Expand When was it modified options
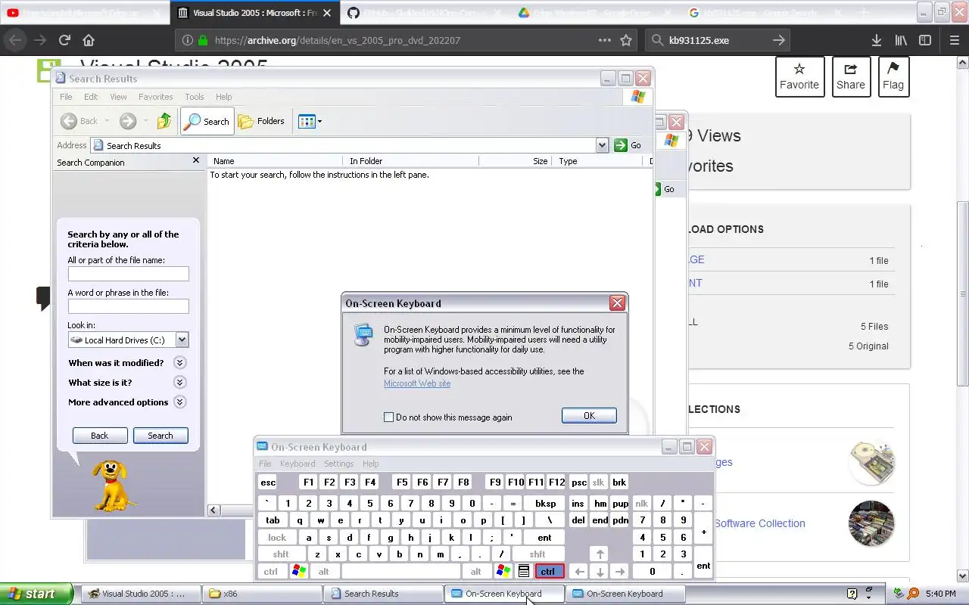Screen dimensions: 969x605 point(179,363)
